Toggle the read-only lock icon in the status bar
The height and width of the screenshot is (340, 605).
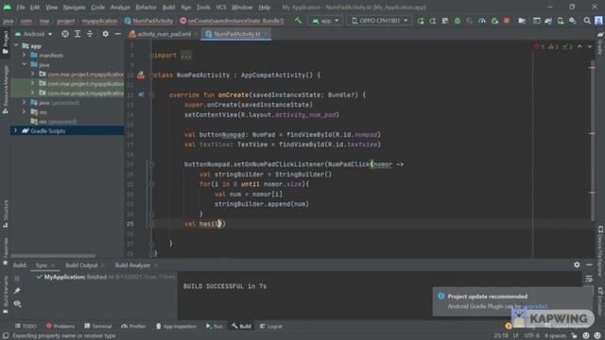coord(574,336)
